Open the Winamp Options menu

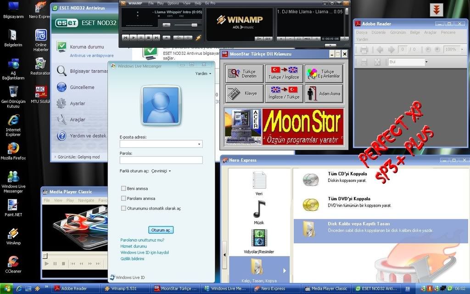(x=173, y=3)
